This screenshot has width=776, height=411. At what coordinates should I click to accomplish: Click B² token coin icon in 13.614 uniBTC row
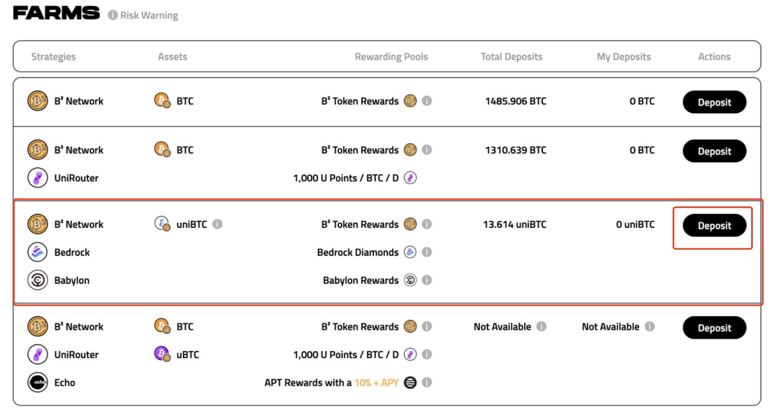(x=411, y=225)
